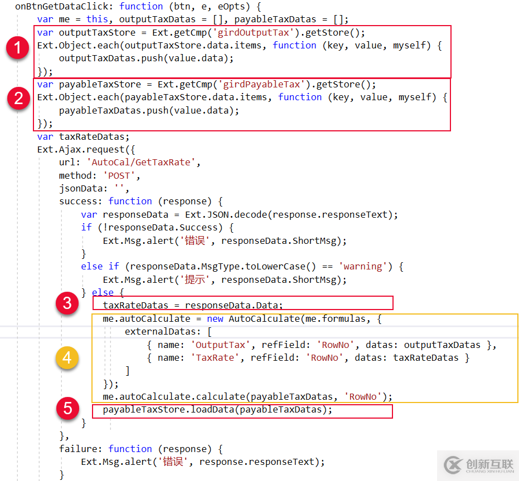Click the outputTaxDatas.push(value.data) line

pyautogui.click(x=146, y=58)
